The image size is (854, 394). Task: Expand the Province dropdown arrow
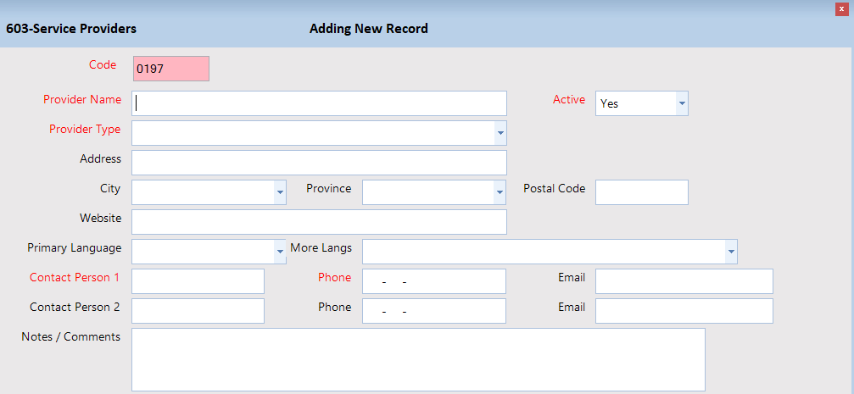coord(500,192)
